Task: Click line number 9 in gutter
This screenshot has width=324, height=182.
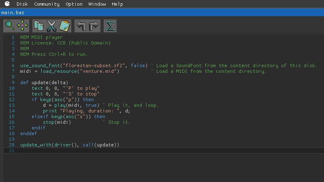Action: pos(13,83)
